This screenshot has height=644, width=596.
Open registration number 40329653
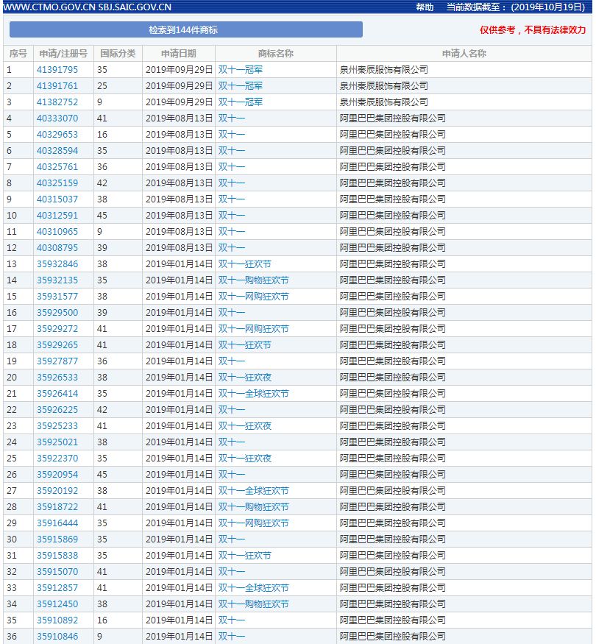pos(57,134)
